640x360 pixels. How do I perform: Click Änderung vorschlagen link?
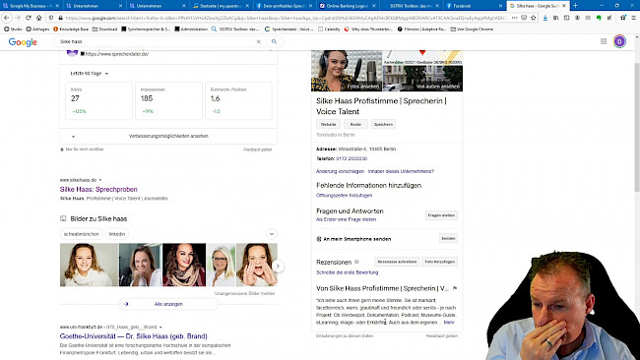[340, 171]
